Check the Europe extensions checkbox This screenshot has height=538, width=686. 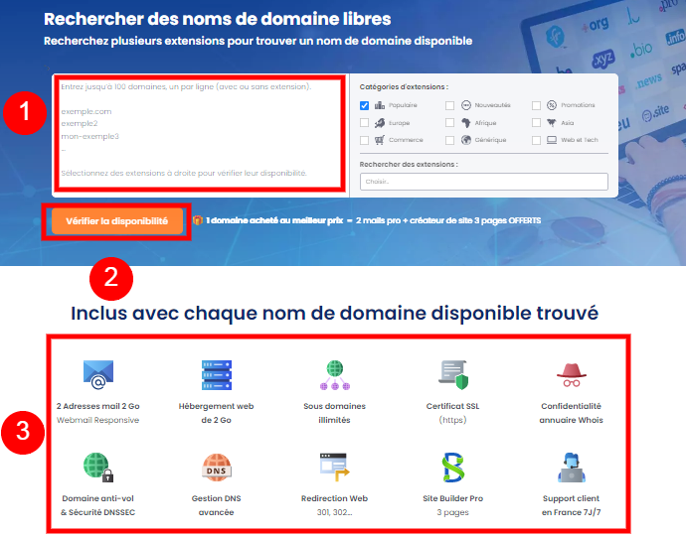[364, 123]
